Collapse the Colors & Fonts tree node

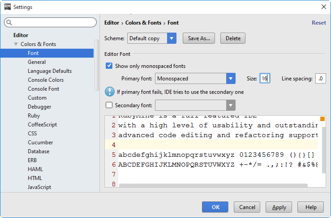tap(16, 44)
